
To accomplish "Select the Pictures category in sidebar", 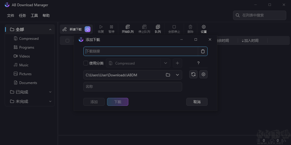I will tap(30, 74).
